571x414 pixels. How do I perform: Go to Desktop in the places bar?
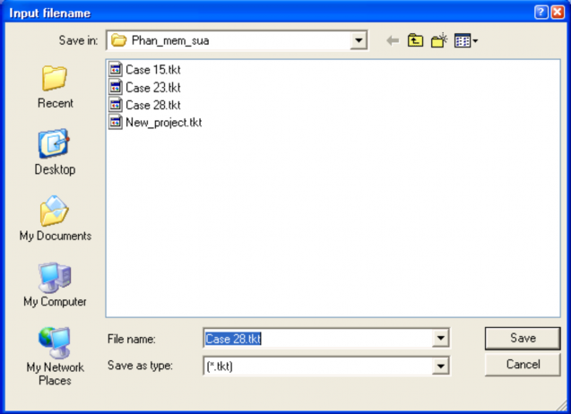55,152
